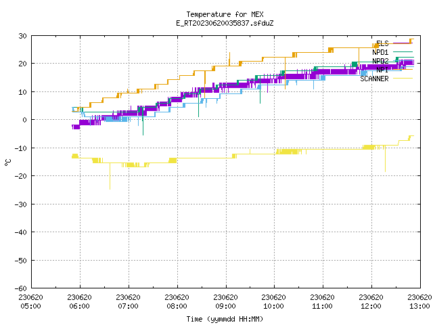Click the °C y-axis unit label
The image size is (433, 325).
8,162
